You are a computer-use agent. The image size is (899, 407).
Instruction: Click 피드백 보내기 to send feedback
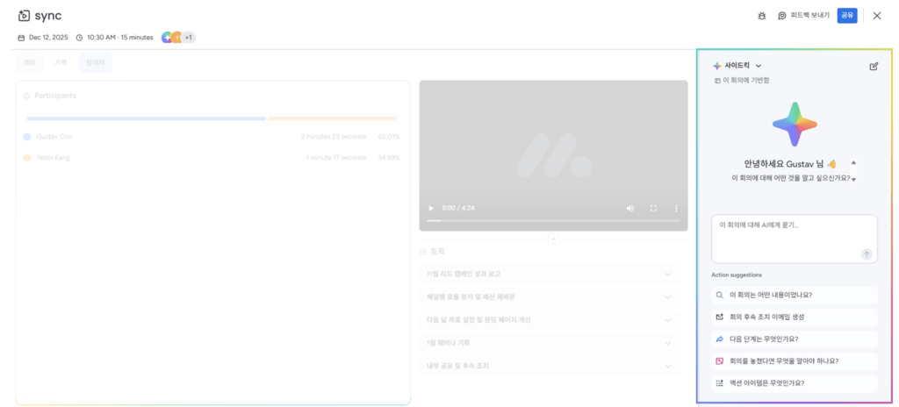pyautogui.click(x=803, y=16)
